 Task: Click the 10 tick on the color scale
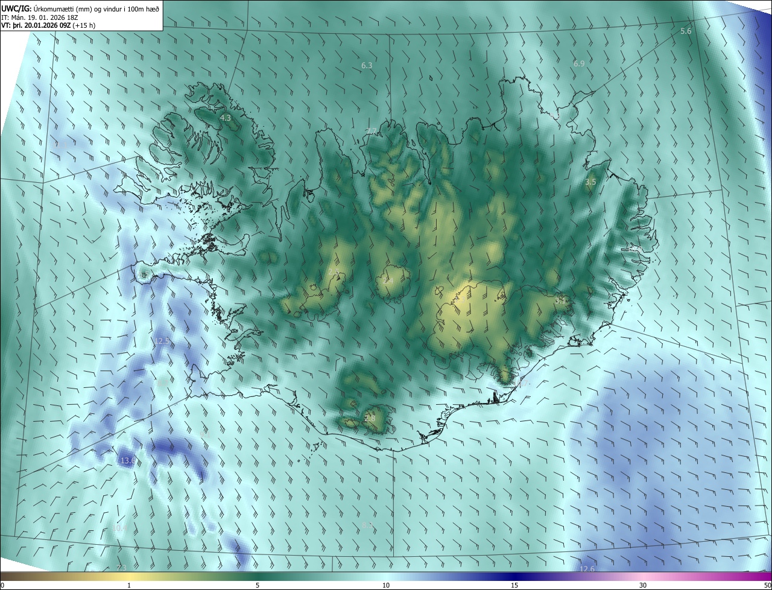click(x=386, y=585)
